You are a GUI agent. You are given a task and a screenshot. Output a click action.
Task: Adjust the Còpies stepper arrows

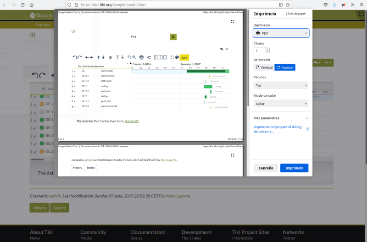click(x=267, y=50)
